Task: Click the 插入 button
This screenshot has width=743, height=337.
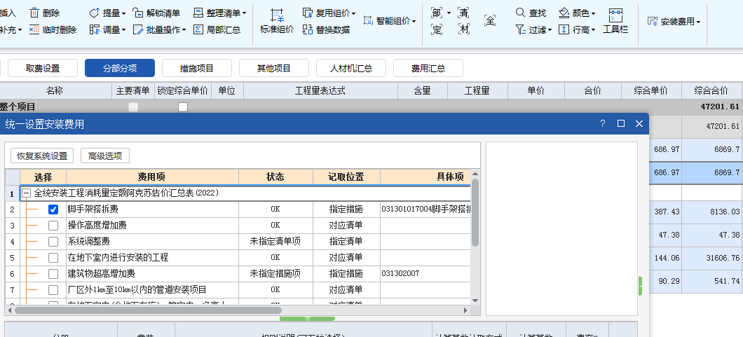Action: (8, 13)
